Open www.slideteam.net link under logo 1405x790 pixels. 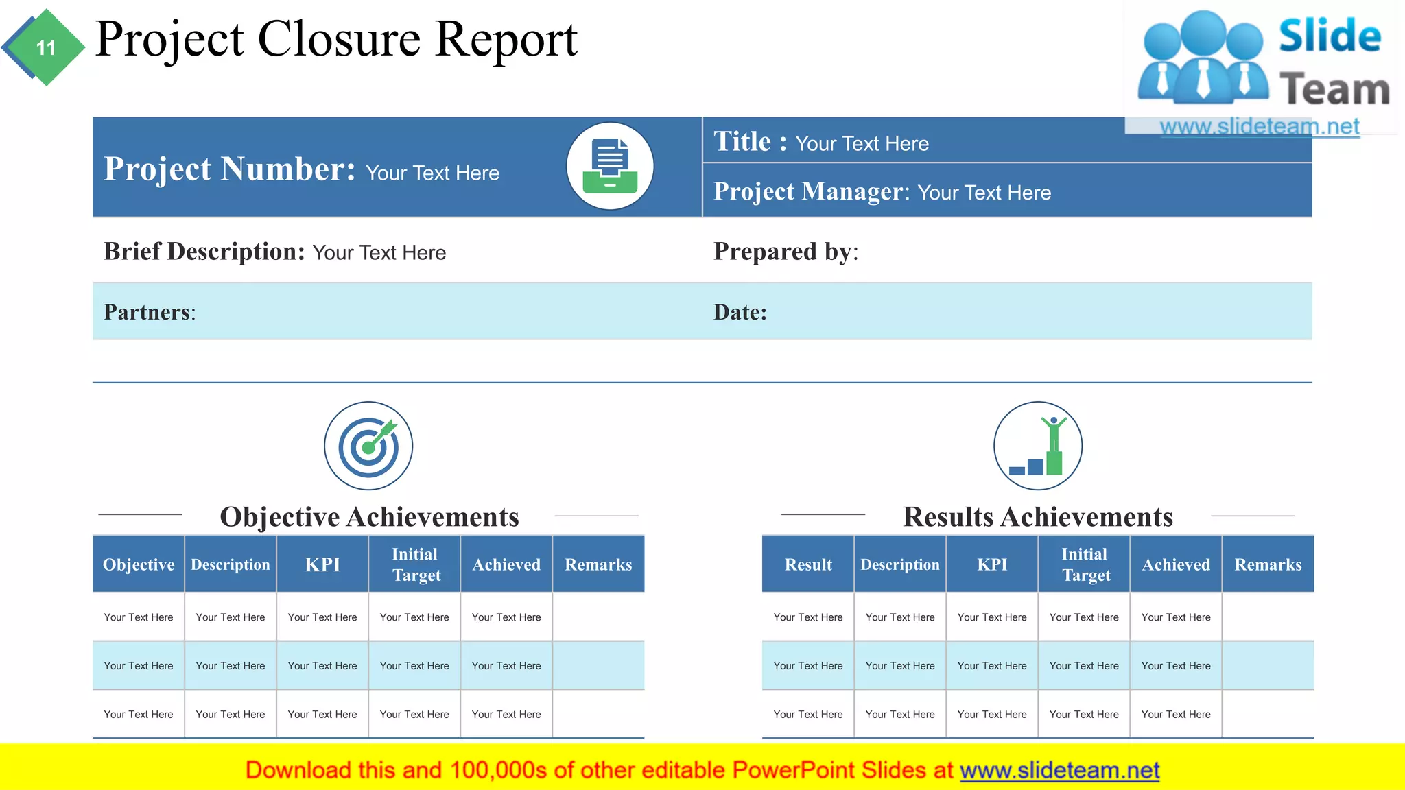[x=1259, y=126]
